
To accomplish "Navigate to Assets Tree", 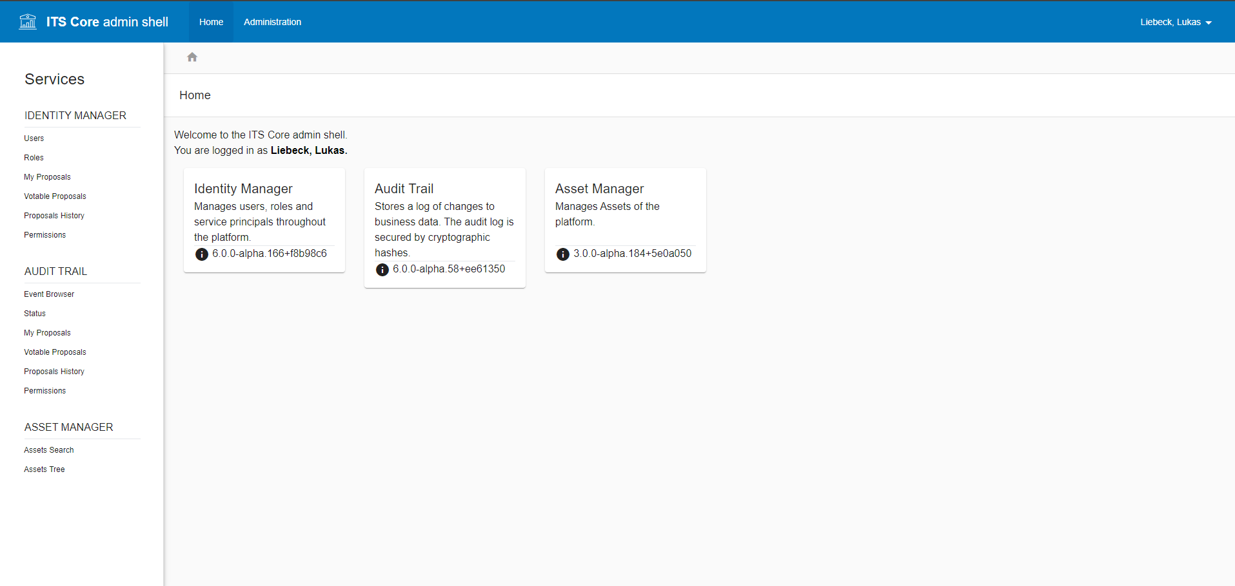I will (x=44, y=469).
